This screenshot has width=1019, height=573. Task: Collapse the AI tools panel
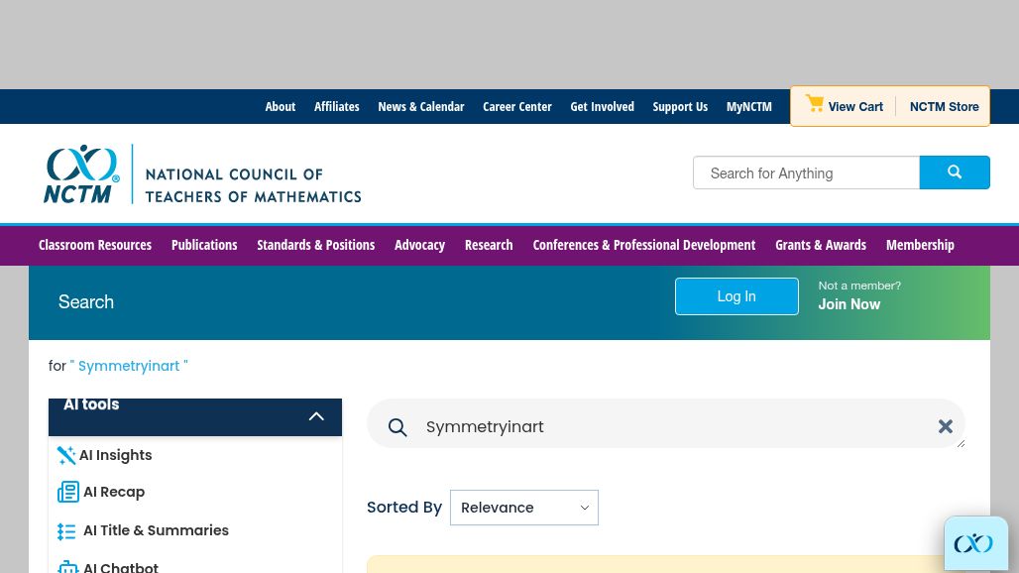316,416
